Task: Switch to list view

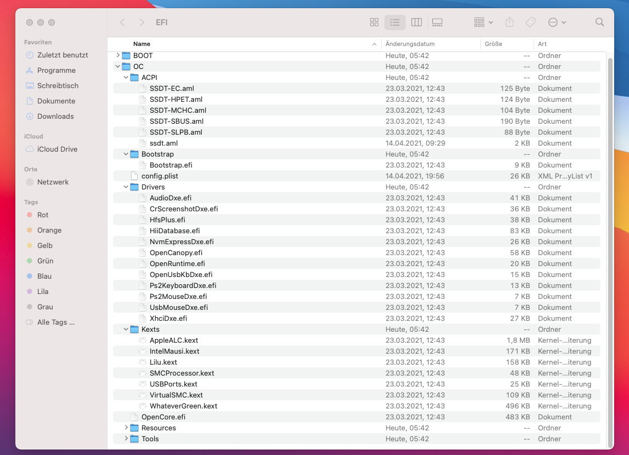Action: pos(395,22)
